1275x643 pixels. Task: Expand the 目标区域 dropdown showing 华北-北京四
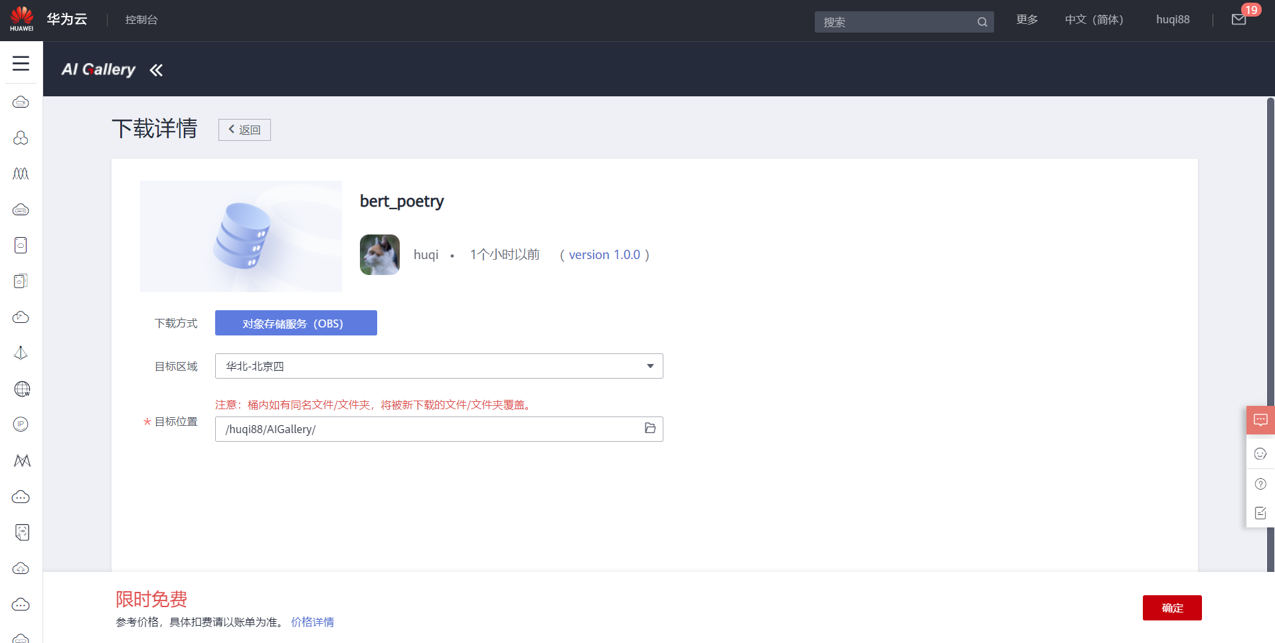tap(439, 366)
